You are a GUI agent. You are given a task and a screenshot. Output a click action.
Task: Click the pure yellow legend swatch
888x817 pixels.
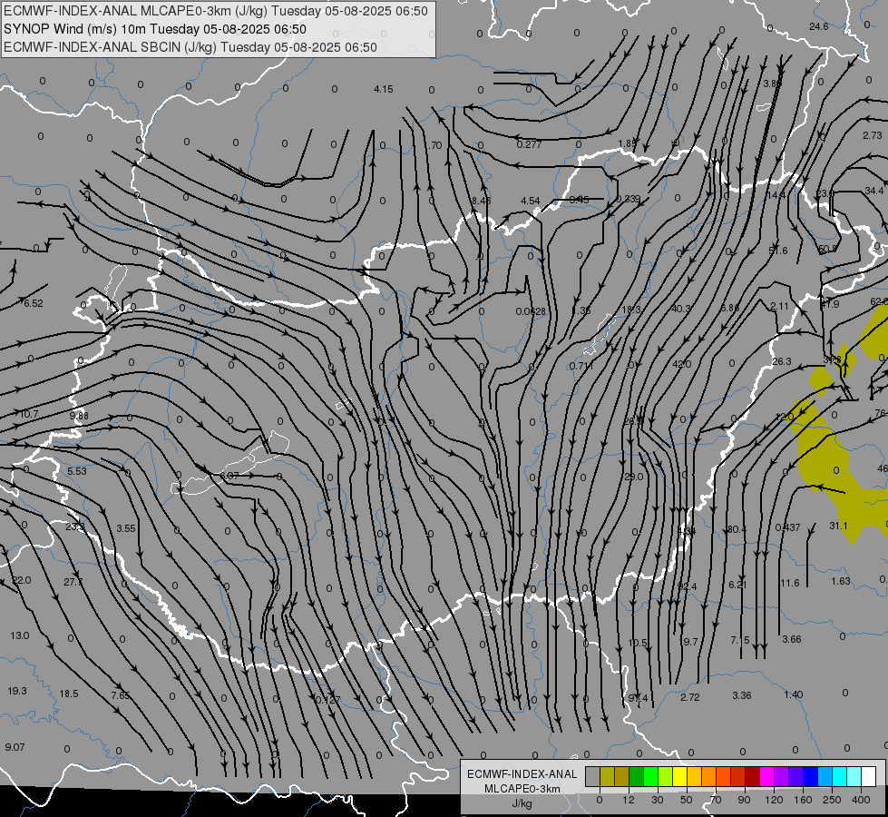click(x=679, y=776)
